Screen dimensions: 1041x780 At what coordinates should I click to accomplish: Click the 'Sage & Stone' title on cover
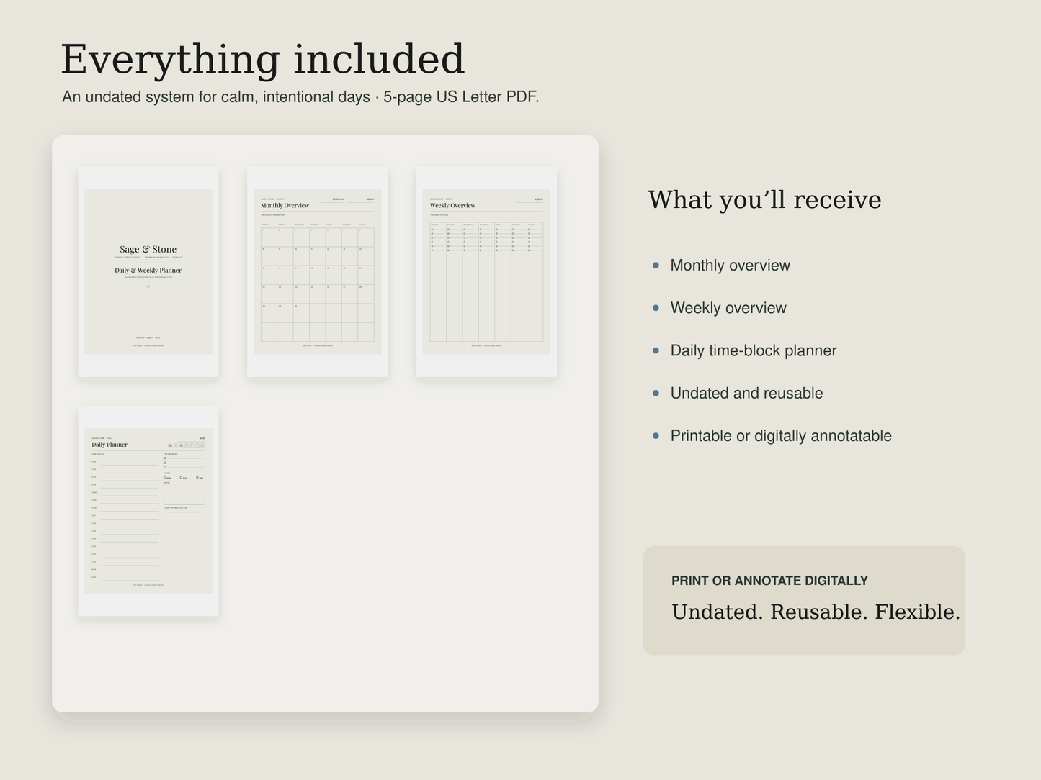point(148,250)
